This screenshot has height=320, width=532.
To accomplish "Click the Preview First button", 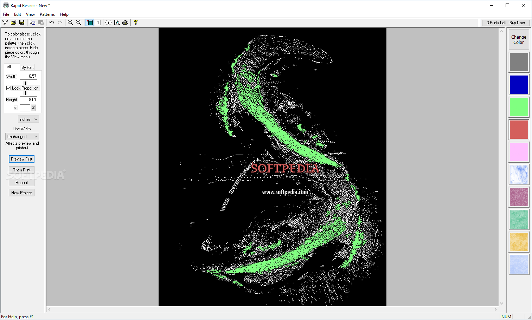I will click(x=21, y=159).
